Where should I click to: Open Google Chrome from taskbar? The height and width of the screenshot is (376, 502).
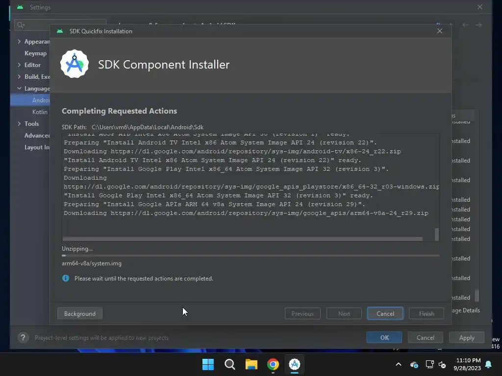[x=273, y=364]
